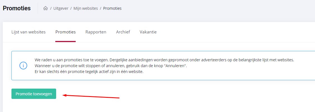Click the green Promotie toevoegen button
Viewport: 315px width, 112px height.
[34, 94]
